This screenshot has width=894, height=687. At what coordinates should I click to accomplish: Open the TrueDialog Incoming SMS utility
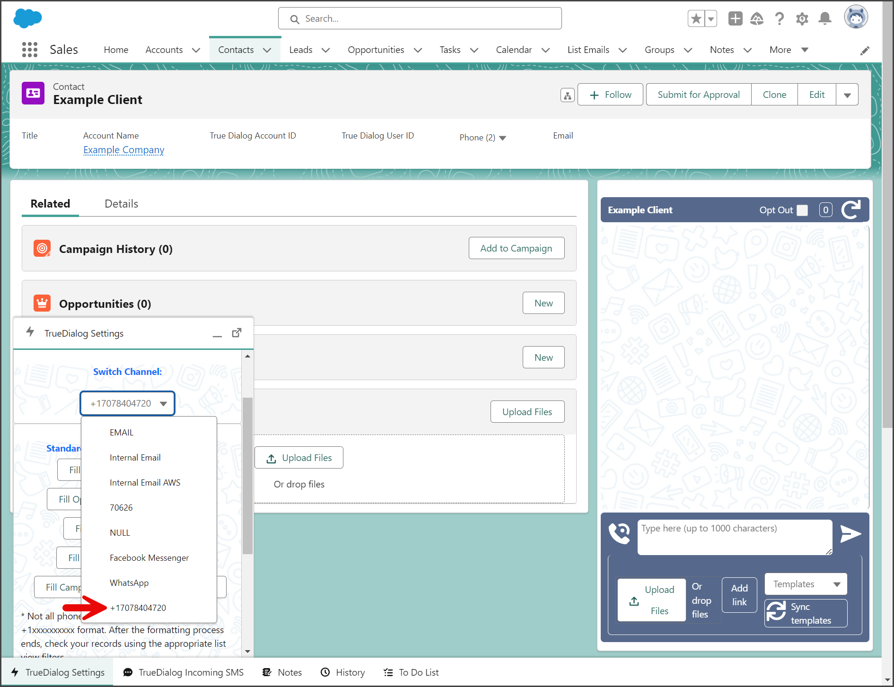click(184, 672)
